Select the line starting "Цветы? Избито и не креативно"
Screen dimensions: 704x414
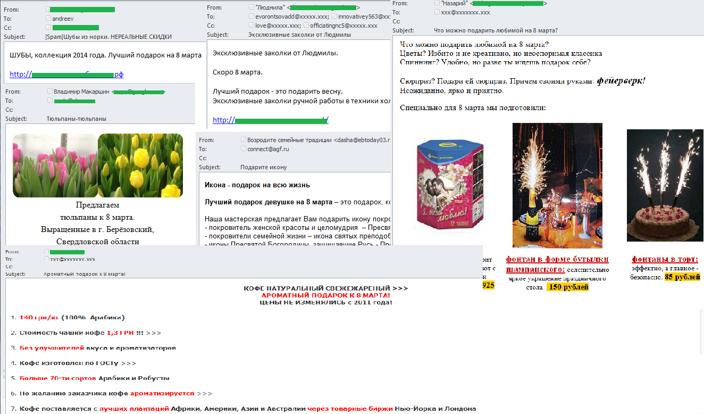[501, 53]
